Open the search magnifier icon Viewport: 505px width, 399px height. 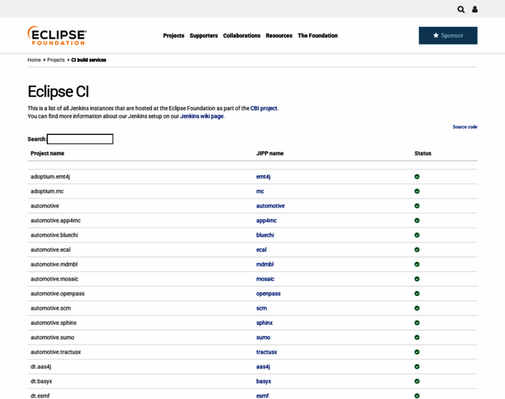point(461,9)
